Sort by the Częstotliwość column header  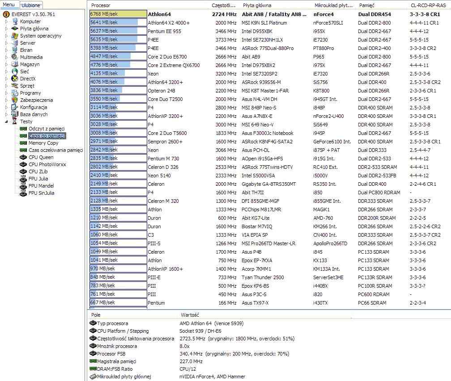224,5
